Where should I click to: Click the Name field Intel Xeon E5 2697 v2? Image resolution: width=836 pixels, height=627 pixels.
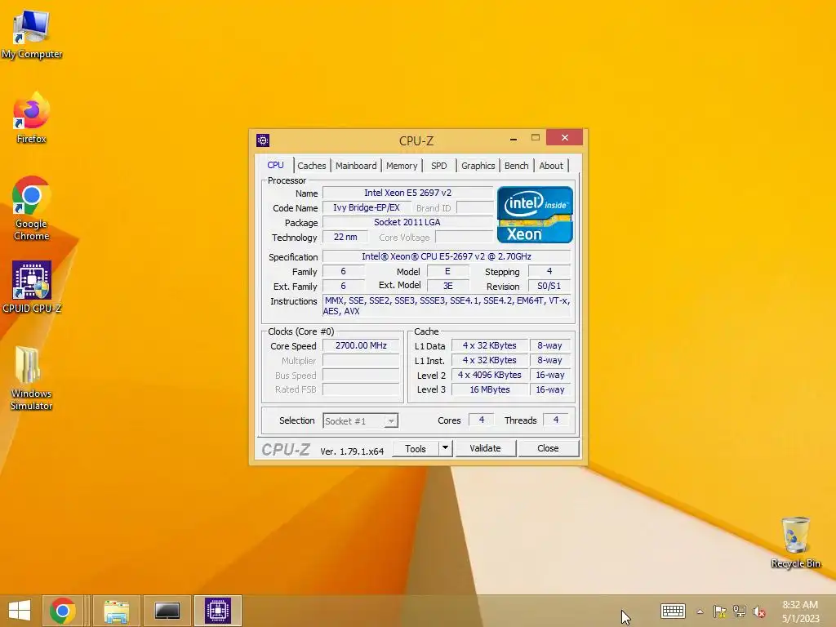click(x=408, y=193)
